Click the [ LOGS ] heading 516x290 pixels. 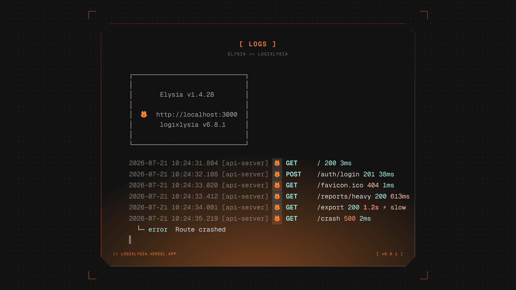[x=258, y=44]
